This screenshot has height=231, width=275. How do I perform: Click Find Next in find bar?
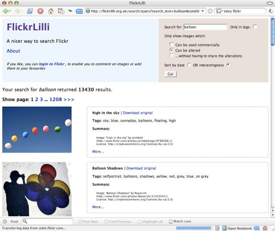tap(88, 221)
